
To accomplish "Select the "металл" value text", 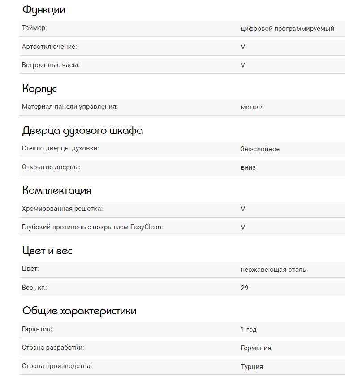I will coord(252,107).
